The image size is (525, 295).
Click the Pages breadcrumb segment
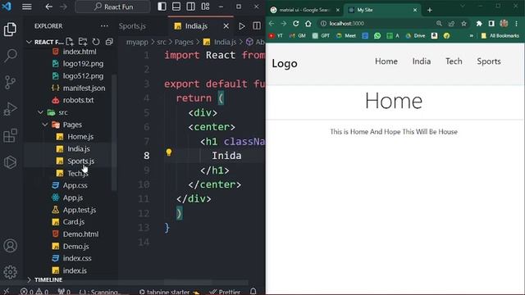[x=184, y=42]
